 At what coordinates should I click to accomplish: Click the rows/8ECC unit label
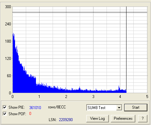click(x=57, y=107)
